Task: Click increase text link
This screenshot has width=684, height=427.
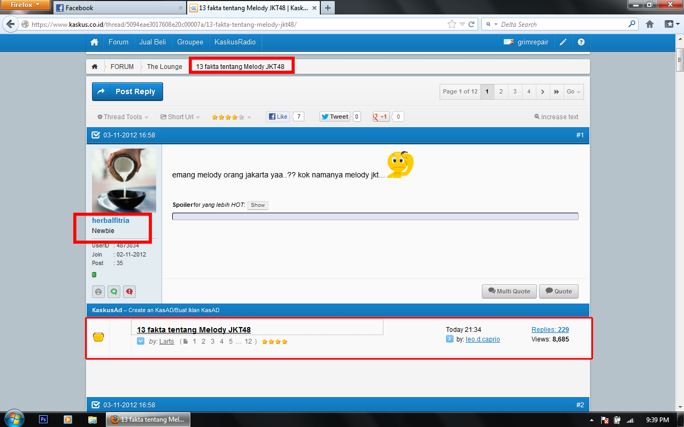Action: [x=556, y=117]
